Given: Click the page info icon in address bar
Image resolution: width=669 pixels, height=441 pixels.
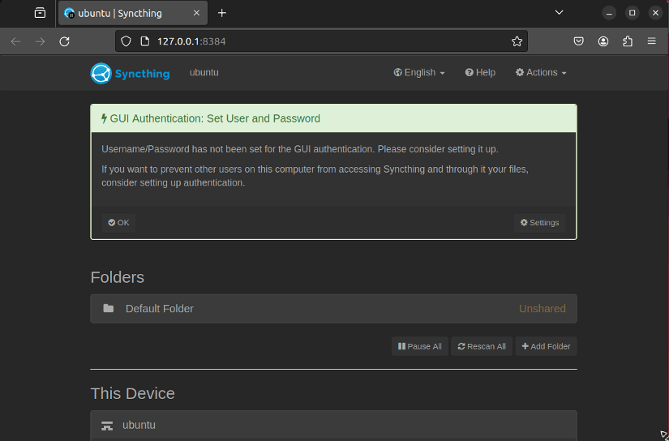Looking at the screenshot, I should click(x=145, y=41).
